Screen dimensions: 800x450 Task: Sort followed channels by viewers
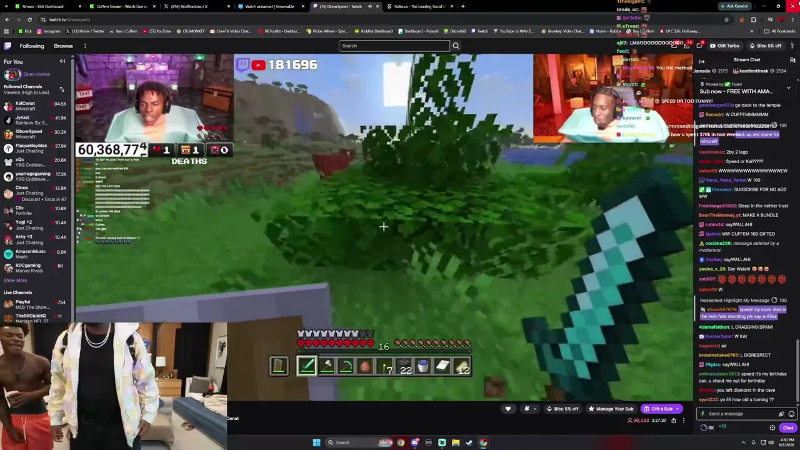62,89
